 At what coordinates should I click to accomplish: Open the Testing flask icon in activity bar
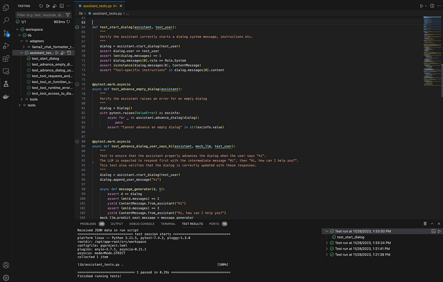coord(6,83)
